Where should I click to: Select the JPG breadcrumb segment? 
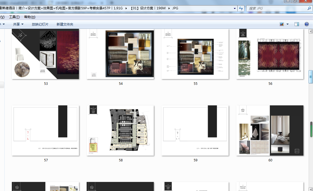175,8
